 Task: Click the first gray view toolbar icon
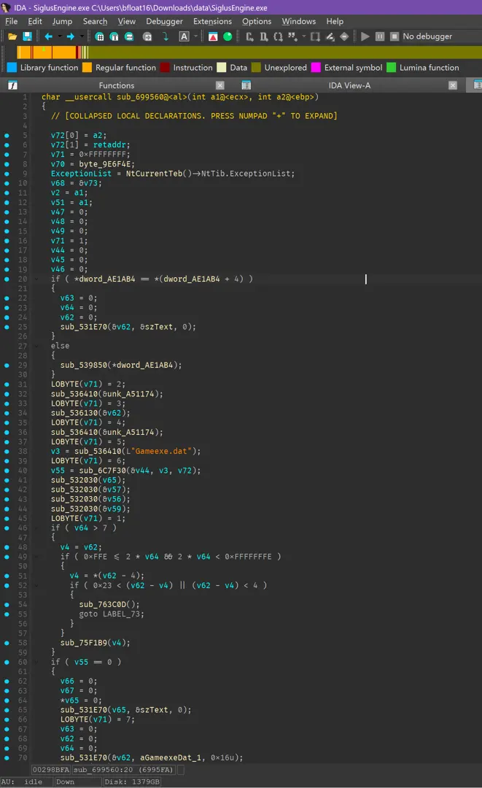(x=249, y=36)
